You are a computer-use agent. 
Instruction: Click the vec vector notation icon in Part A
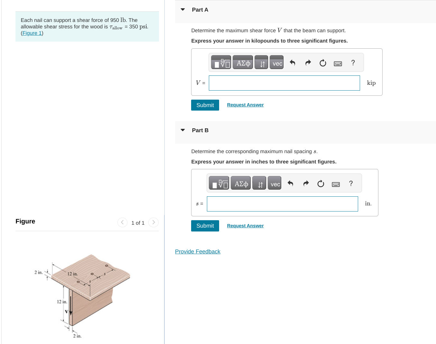pos(276,63)
